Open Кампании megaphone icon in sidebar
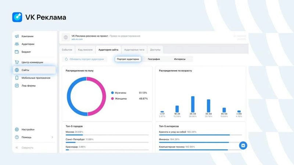The image size is (294, 165). [x=17, y=36]
